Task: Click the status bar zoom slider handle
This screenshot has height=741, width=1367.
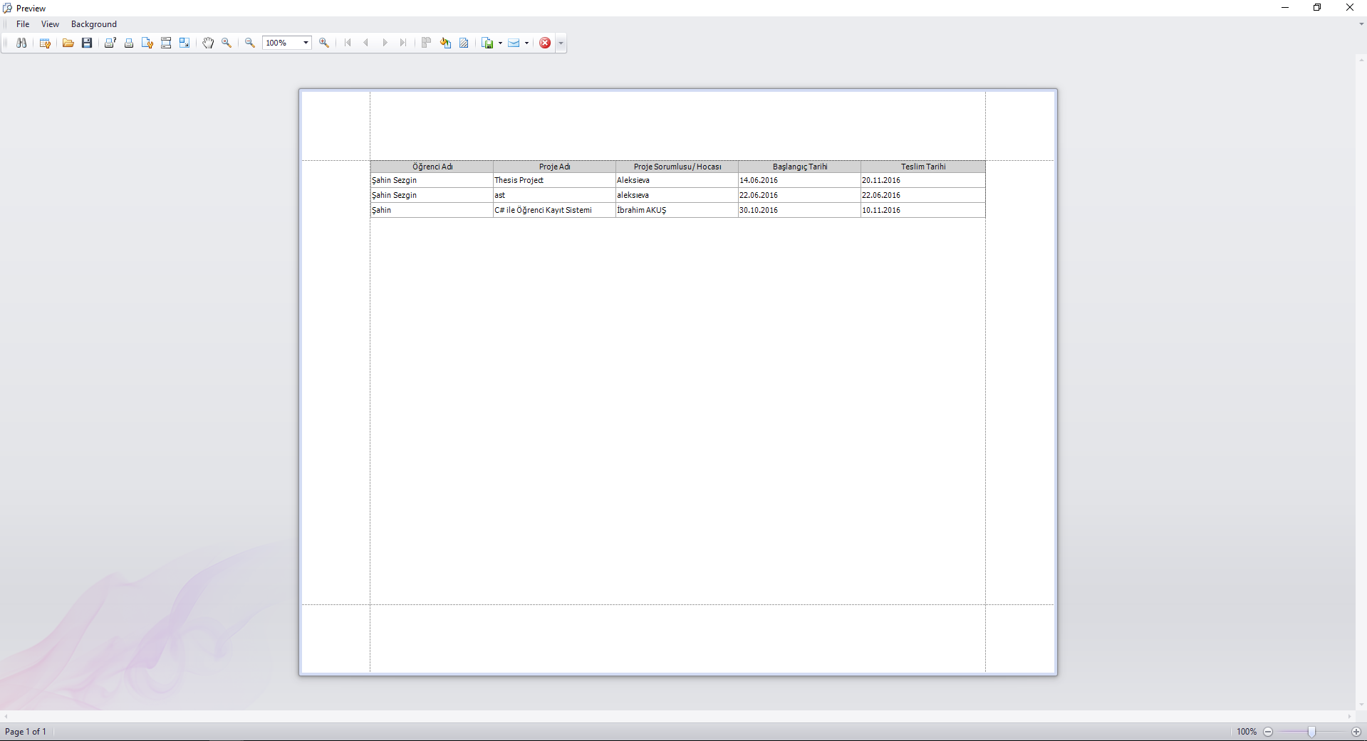Action: tap(1311, 732)
